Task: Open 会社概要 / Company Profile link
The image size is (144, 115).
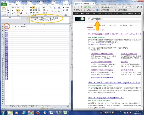Action: (102, 54)
